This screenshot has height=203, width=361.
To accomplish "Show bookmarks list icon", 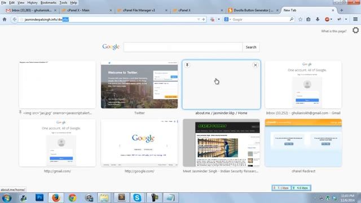I will [x=309, y=19].
